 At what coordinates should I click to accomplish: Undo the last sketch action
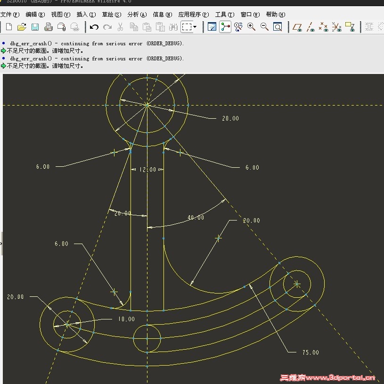point(94,27)
